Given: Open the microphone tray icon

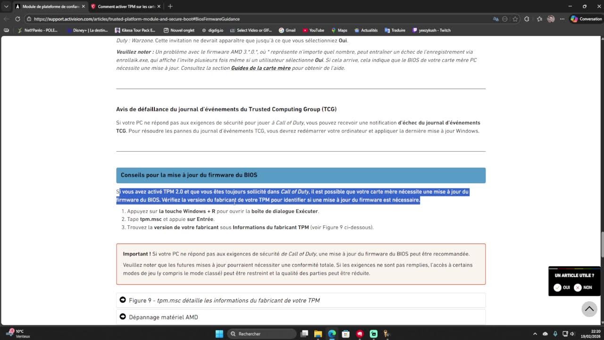Looking at the screenshot, I should coord(555,334).
